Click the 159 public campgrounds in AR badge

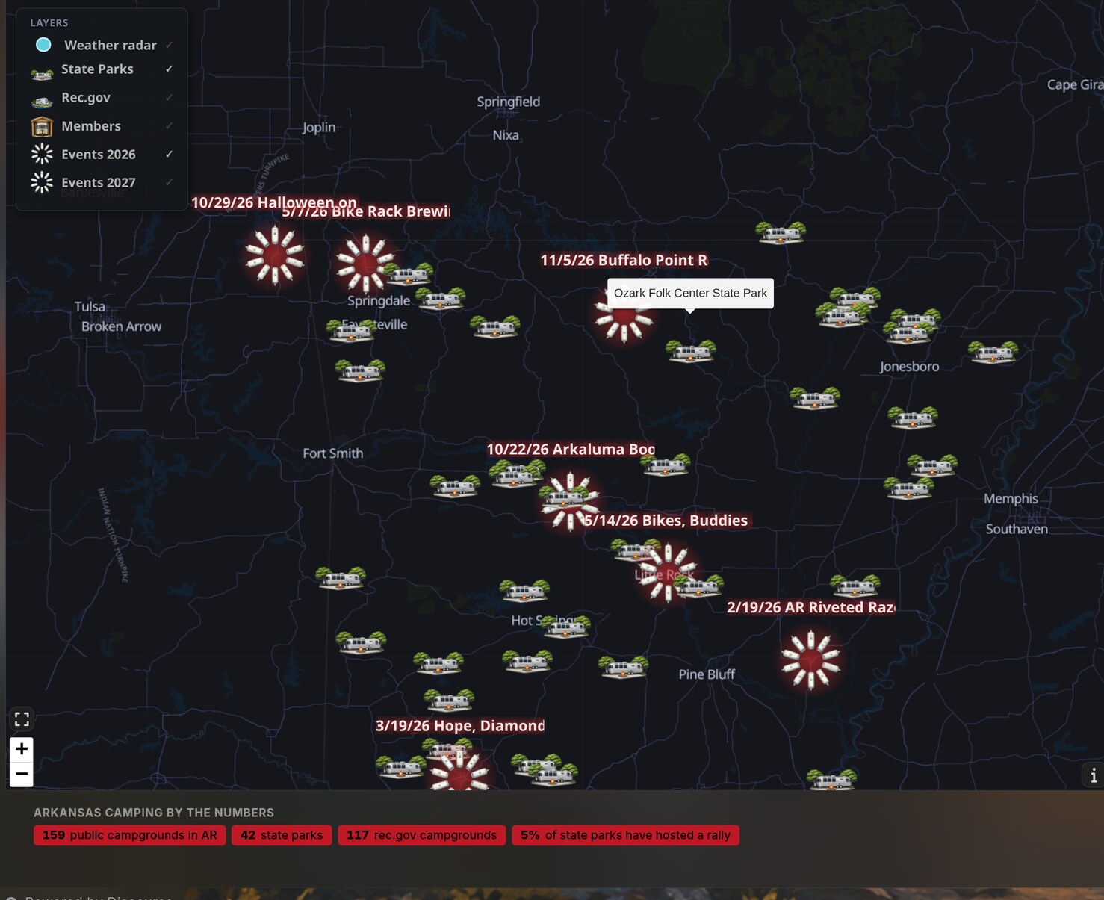tap(129, 835)
